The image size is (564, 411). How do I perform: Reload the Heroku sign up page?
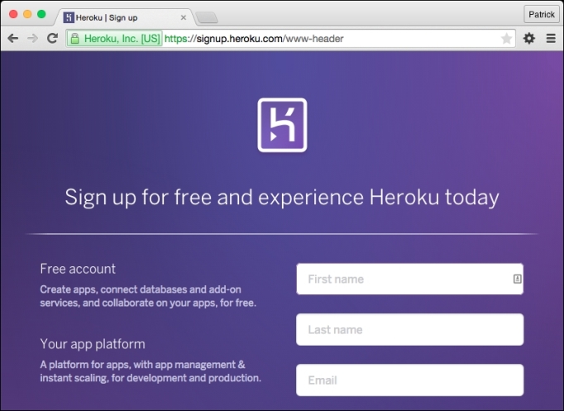coord(52,38)
